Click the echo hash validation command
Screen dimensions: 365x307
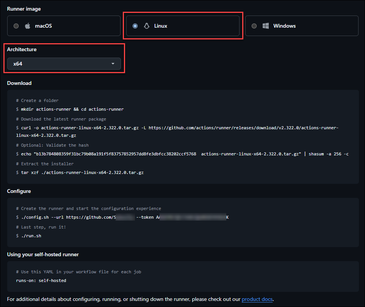click(182, 154)
